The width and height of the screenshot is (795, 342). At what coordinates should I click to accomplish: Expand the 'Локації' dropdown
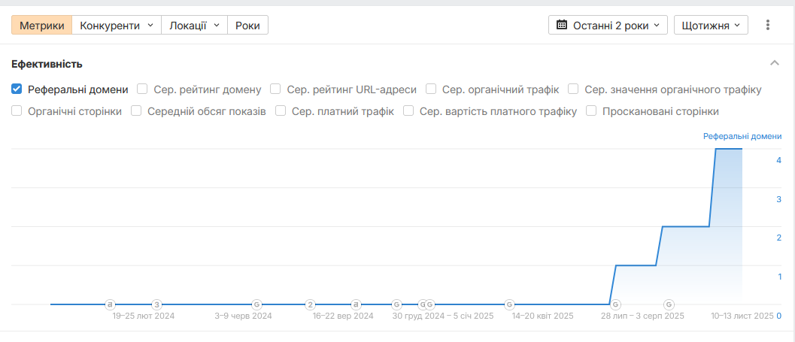pyautogui.click(x=194, y=25)
